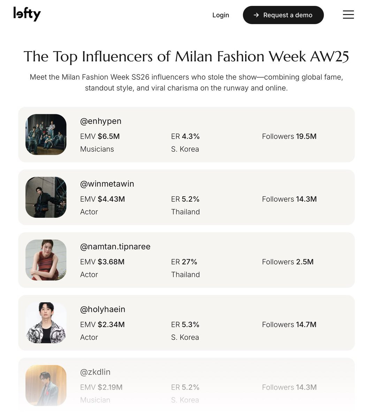373x418 pixels.
Task: Click the Milan Fashion Week AW25 heading
Action: (186, 56)
